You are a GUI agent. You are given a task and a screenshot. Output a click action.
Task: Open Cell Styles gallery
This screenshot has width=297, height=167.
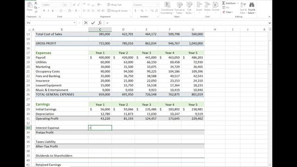coord(189,8)
